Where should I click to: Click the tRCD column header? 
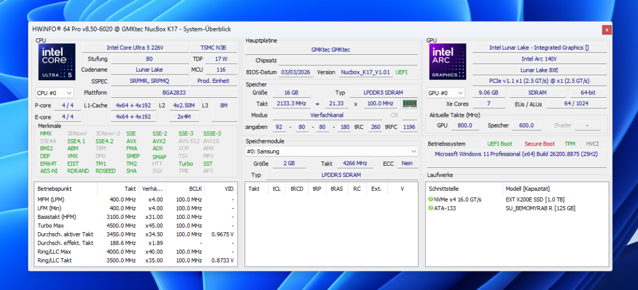pyautogui.click(x=297, y=189)
